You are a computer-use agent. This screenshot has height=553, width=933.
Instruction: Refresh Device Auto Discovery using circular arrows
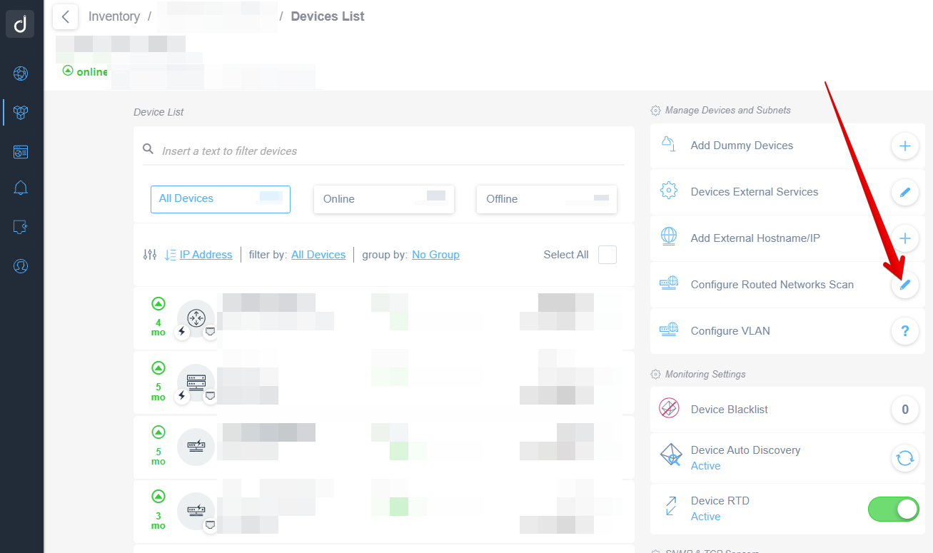point(904,458)
